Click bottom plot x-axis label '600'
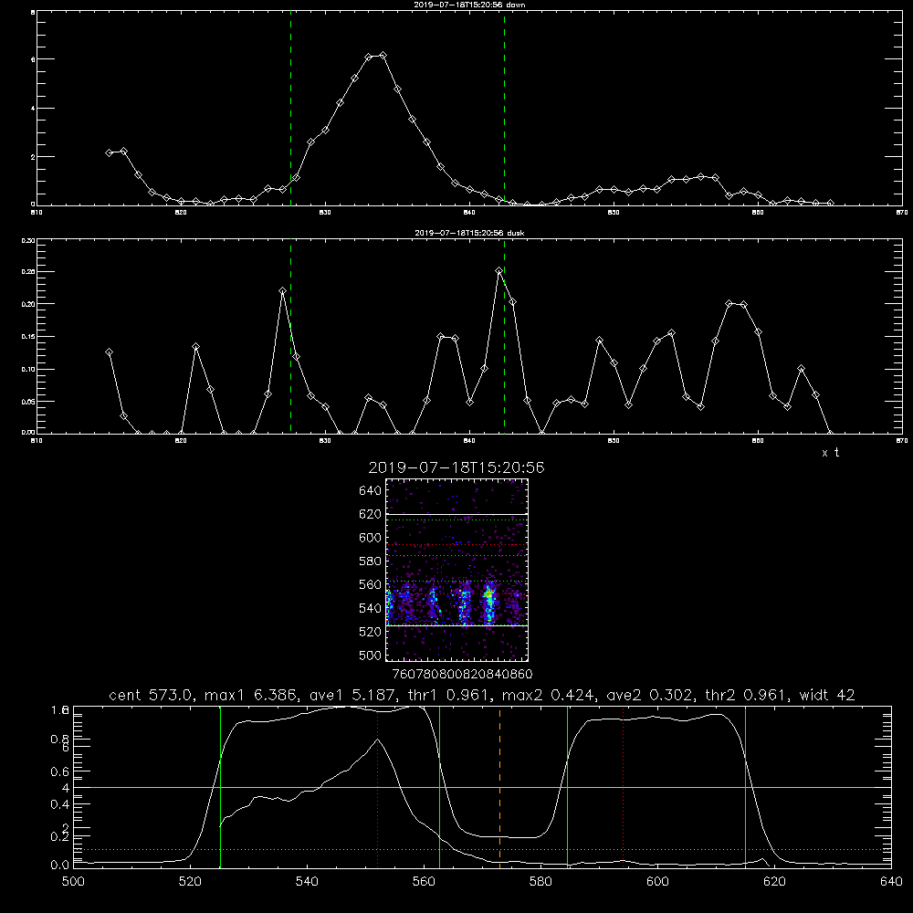The image size is (913, 913). click(657, 882)
